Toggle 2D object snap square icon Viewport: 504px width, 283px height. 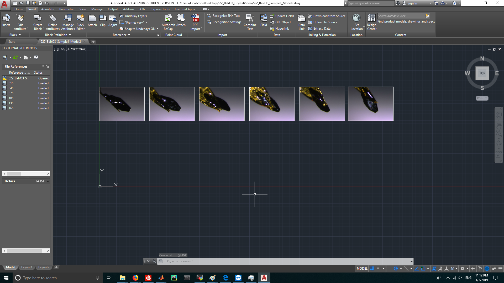click(x=423, y=269)
